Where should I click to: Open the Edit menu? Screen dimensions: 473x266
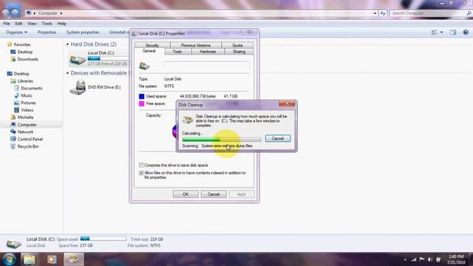pyautogui.click(x=18, y=24)
